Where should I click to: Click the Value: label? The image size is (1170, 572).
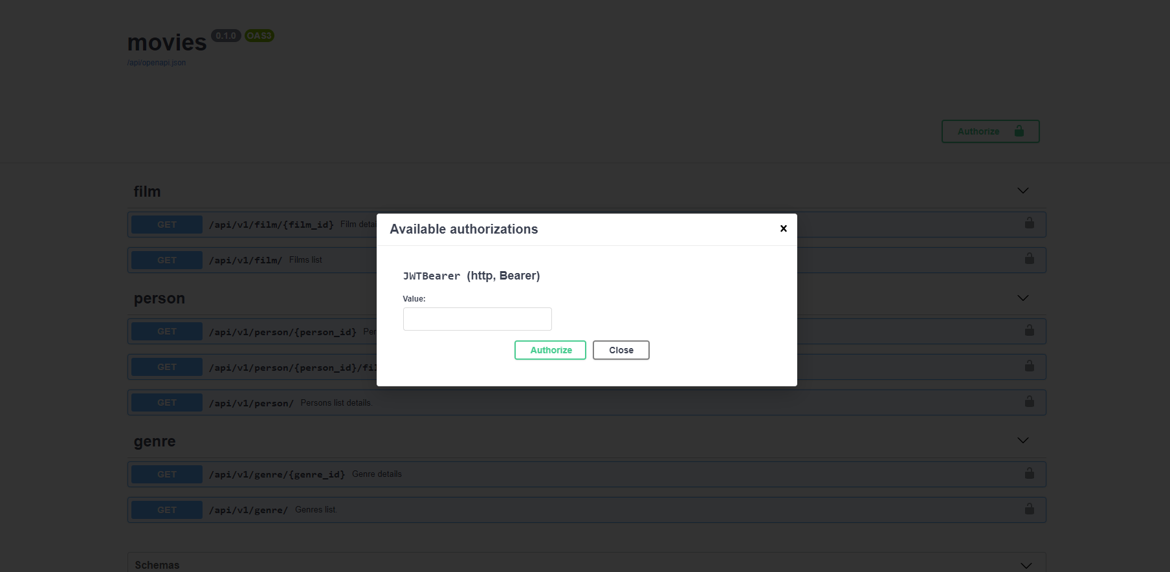point(414,299)
